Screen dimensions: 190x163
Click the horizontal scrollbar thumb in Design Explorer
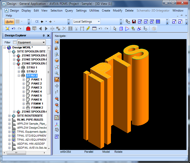[x=16, y=153]
